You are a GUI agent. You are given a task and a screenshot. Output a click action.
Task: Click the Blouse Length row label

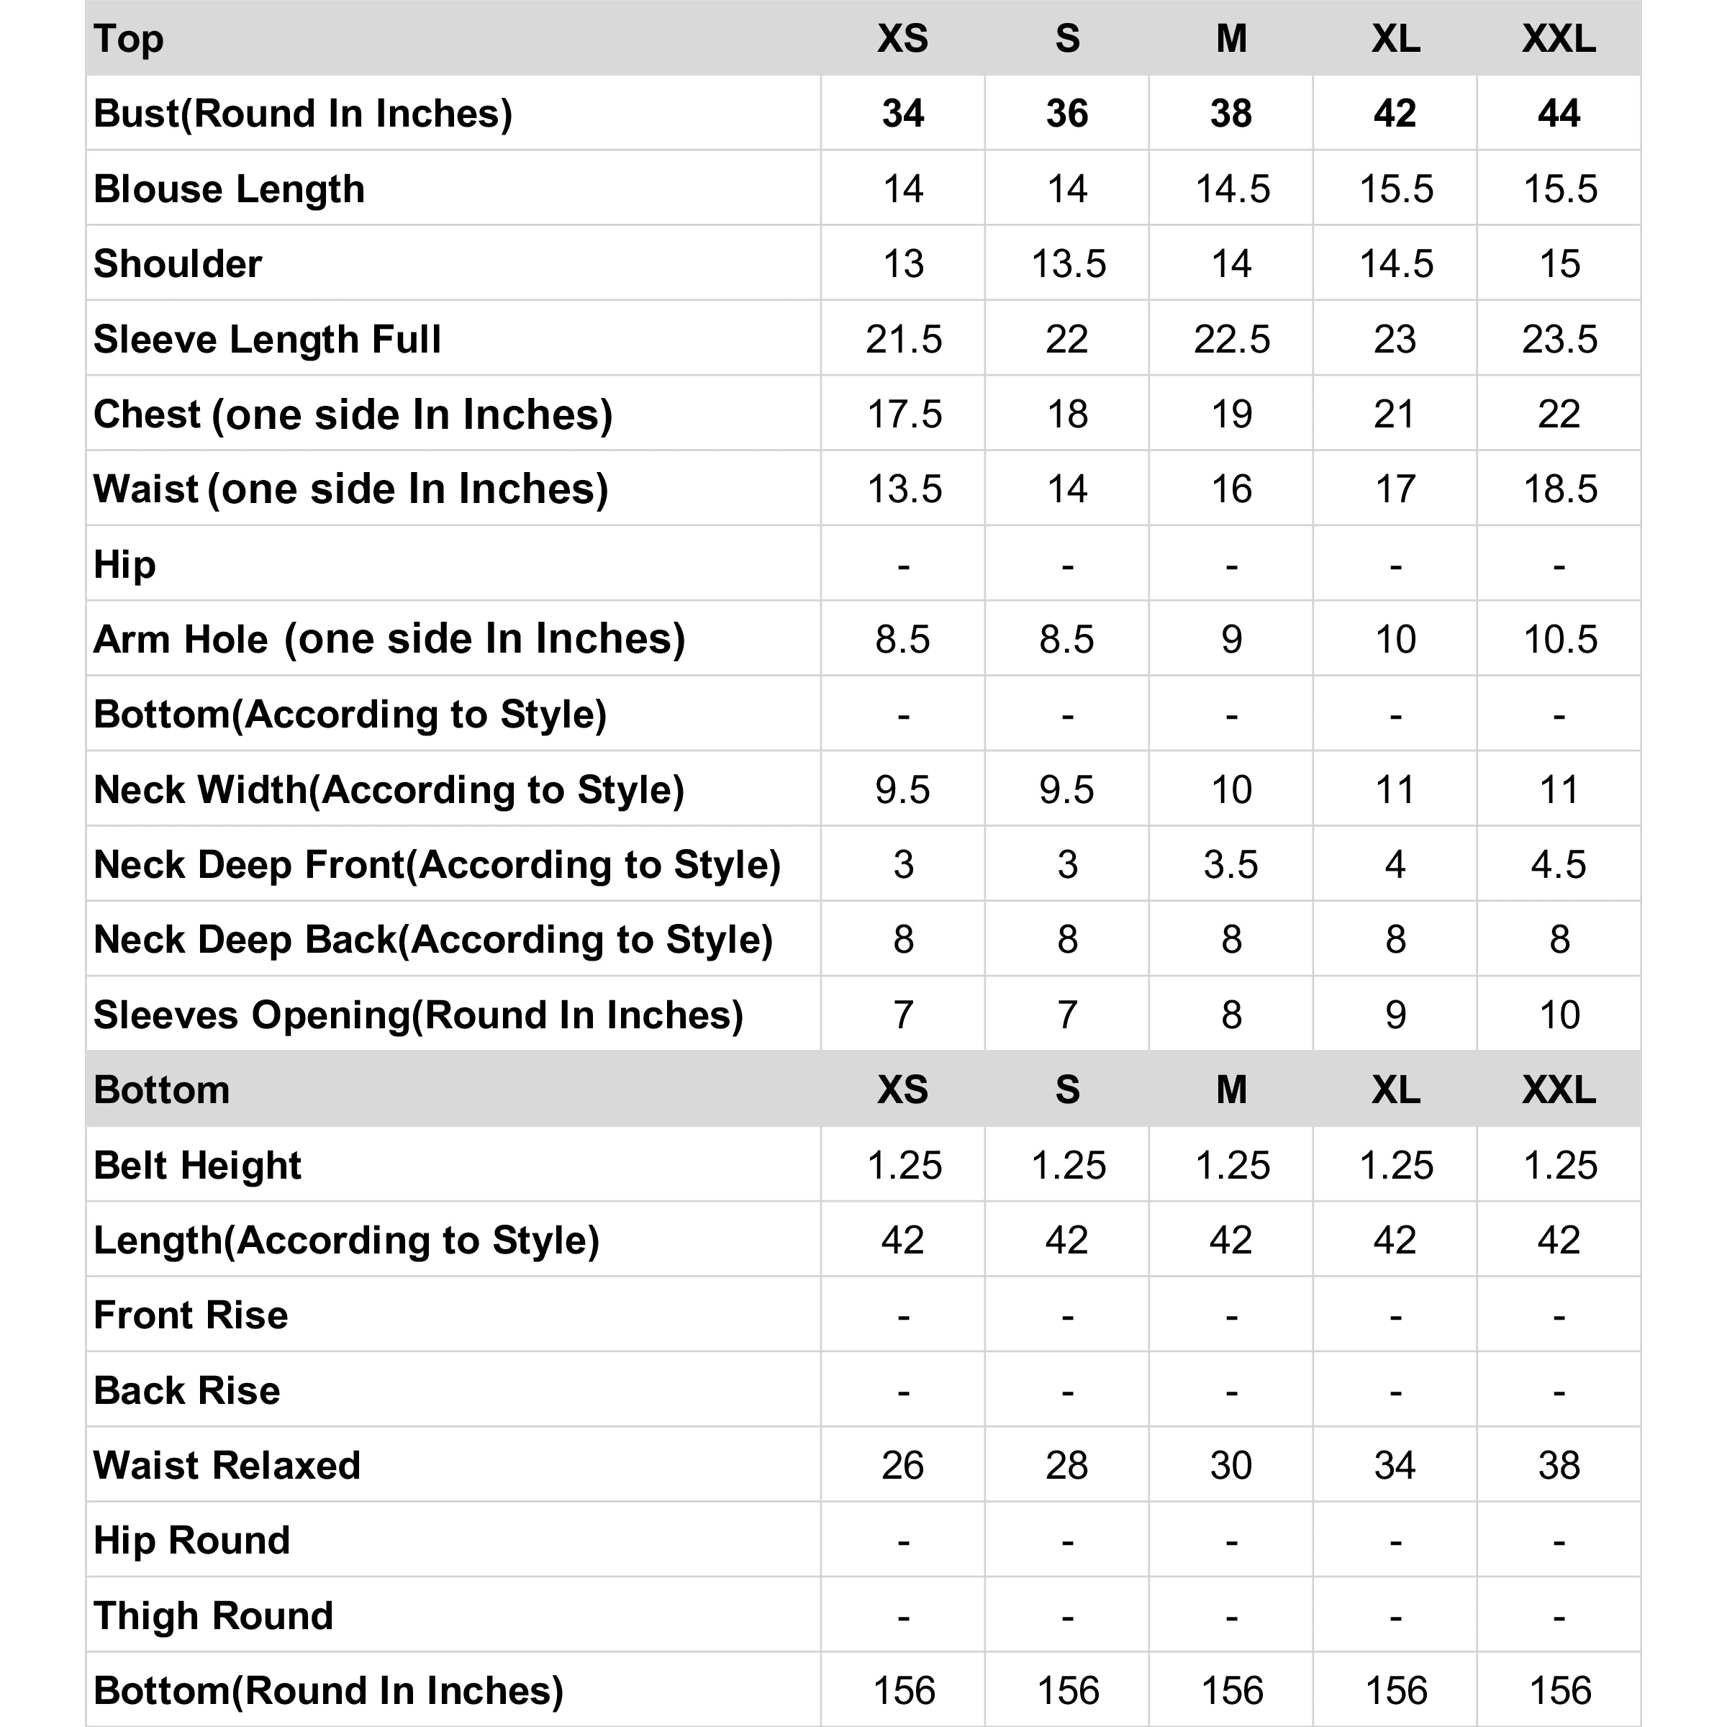(229, 189)
